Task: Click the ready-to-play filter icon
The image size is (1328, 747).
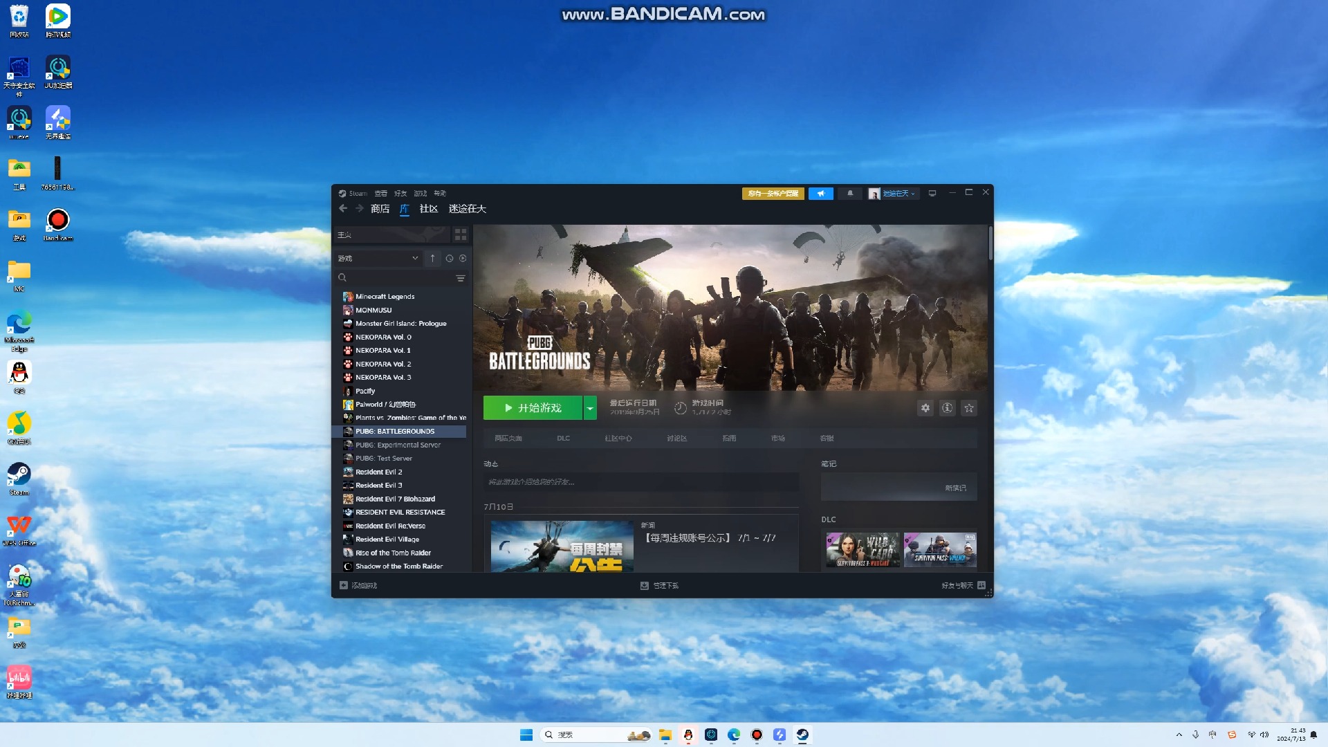Action: coord(463,258)
